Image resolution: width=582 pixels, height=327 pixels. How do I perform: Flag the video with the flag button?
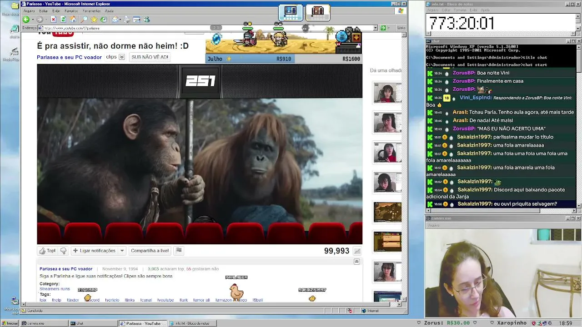coord(179,251)
